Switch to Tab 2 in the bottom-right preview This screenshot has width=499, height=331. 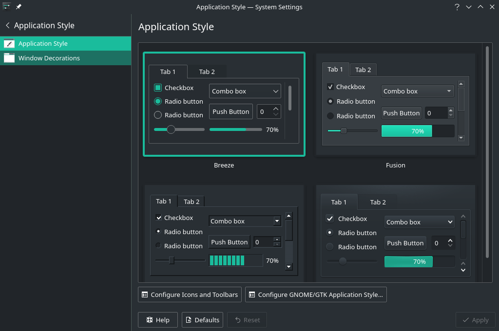(x=378, y=202)
